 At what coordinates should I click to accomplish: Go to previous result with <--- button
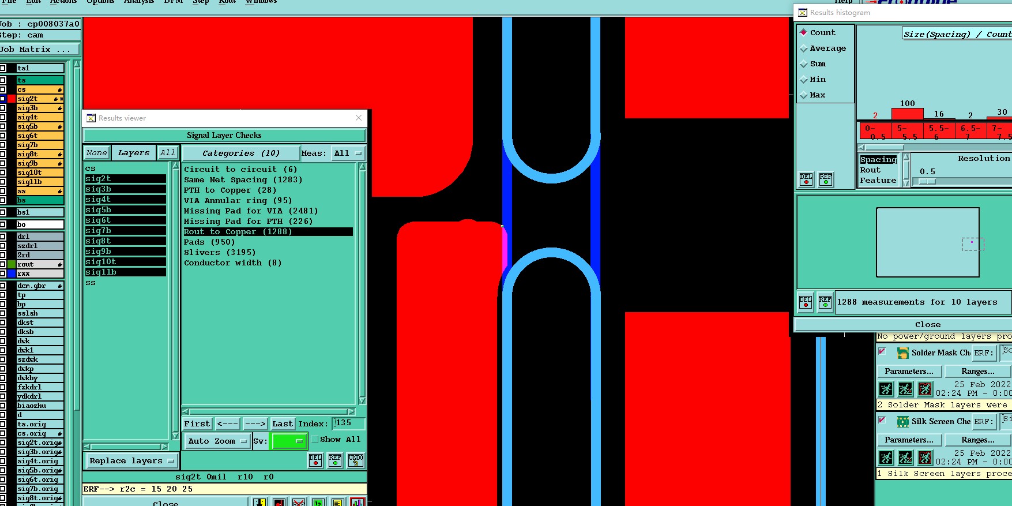tap(228, 423)
